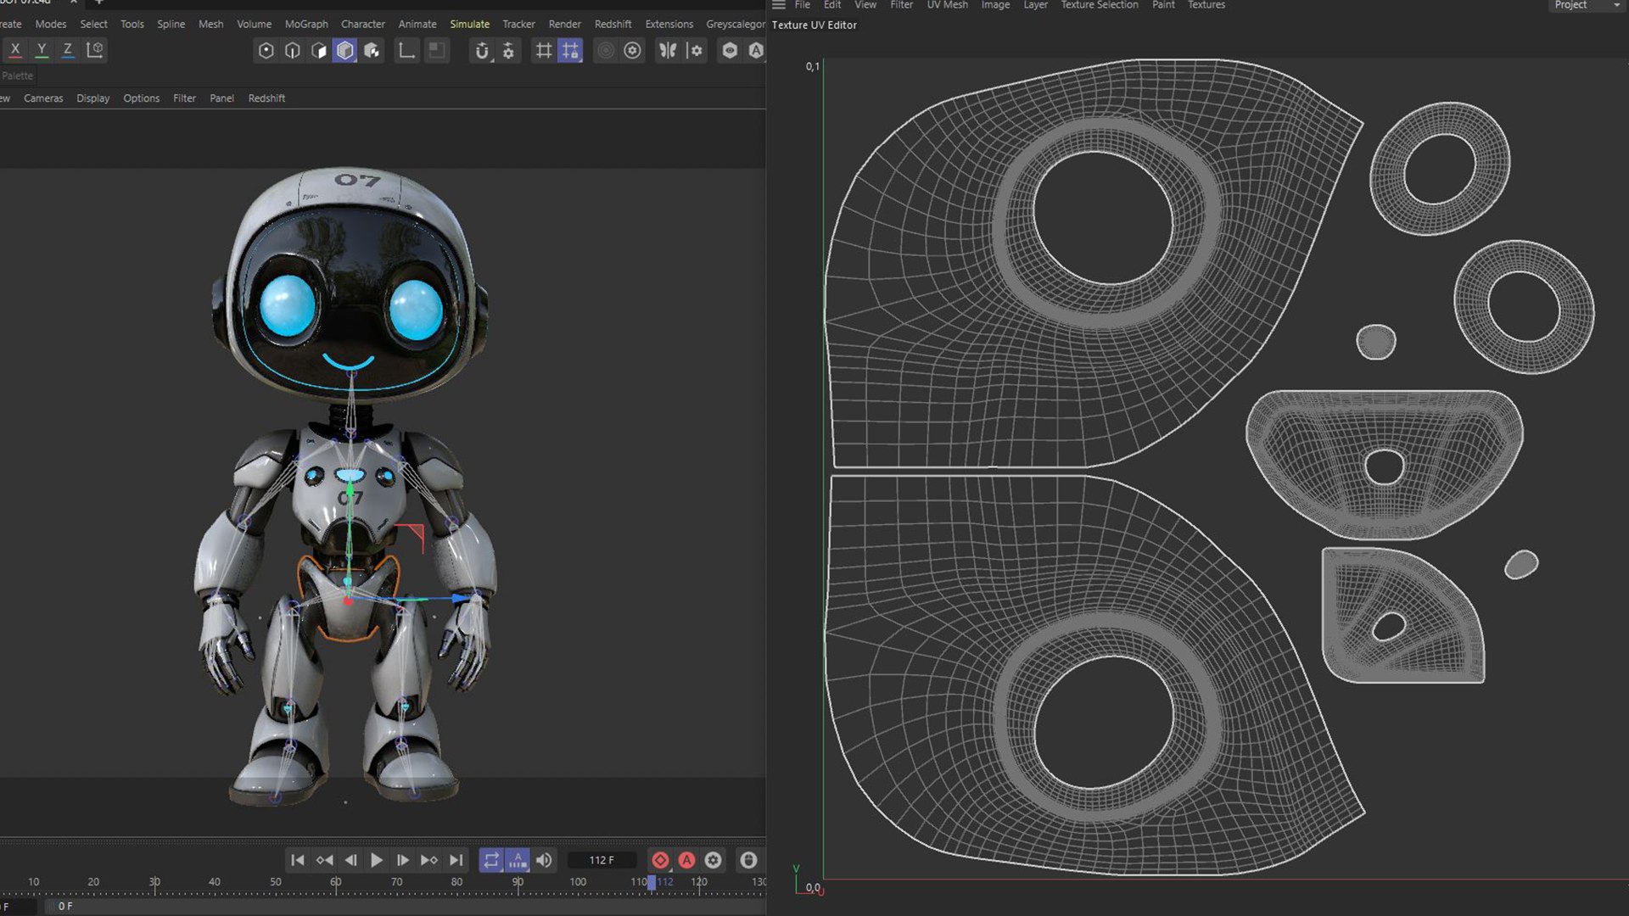Viewport: 1629px width, 916px height.
Task: Play the animation forward
Action: pos(377,860)
